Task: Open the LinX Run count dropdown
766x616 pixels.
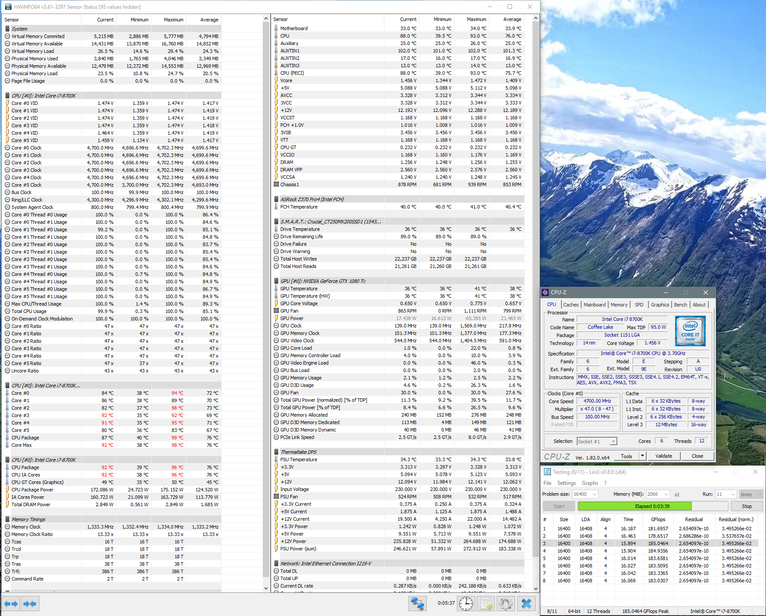Action: [x=734, y=494]
